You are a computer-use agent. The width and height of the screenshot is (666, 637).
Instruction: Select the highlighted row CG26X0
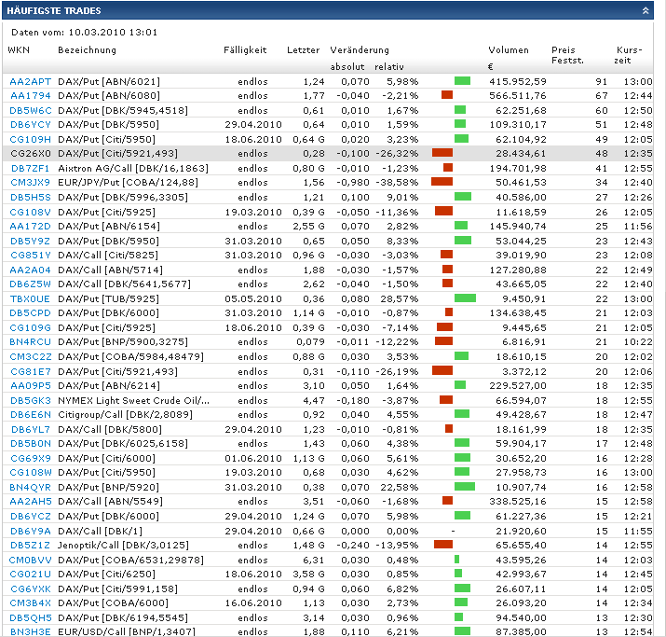[x=328, y=154]
